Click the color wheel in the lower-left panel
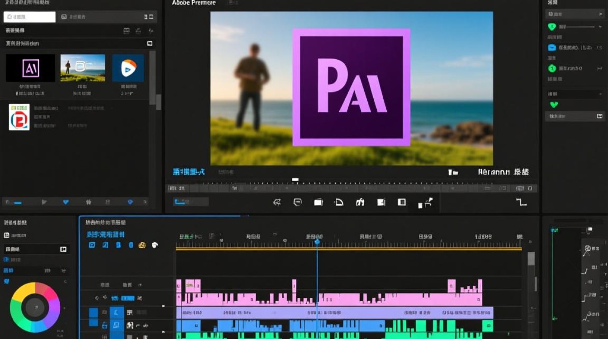The width and height of the screenshot is (608, 339). pos(35,307)
